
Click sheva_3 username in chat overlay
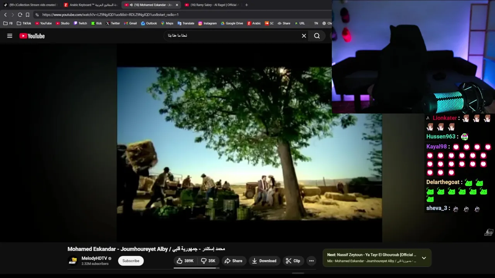click(x=437, y=208)
